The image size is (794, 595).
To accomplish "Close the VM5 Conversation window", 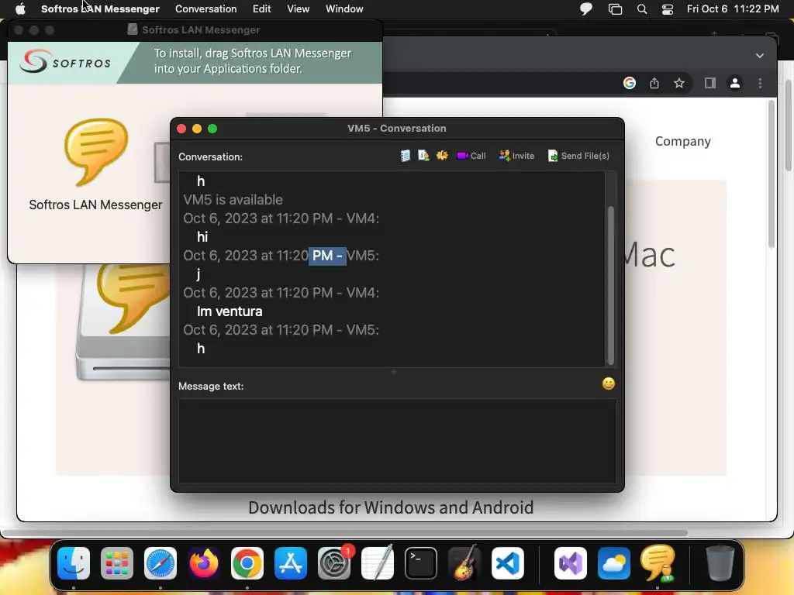I will (x=181, y=129).
